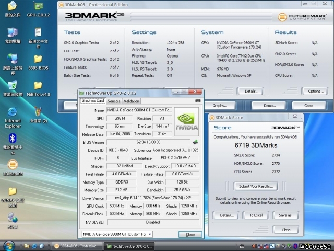Click the NVIDIA logo in GPU-Z
This screenshot has height=251, width=334.
tap(186, 122)
